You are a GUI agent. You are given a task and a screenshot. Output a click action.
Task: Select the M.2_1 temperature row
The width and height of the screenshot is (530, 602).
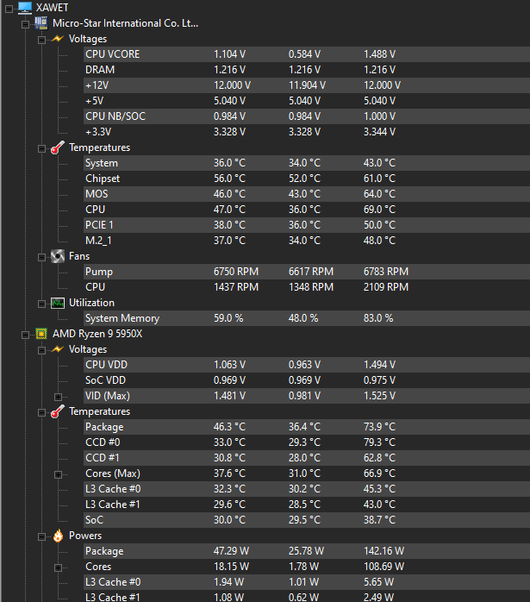307,241
